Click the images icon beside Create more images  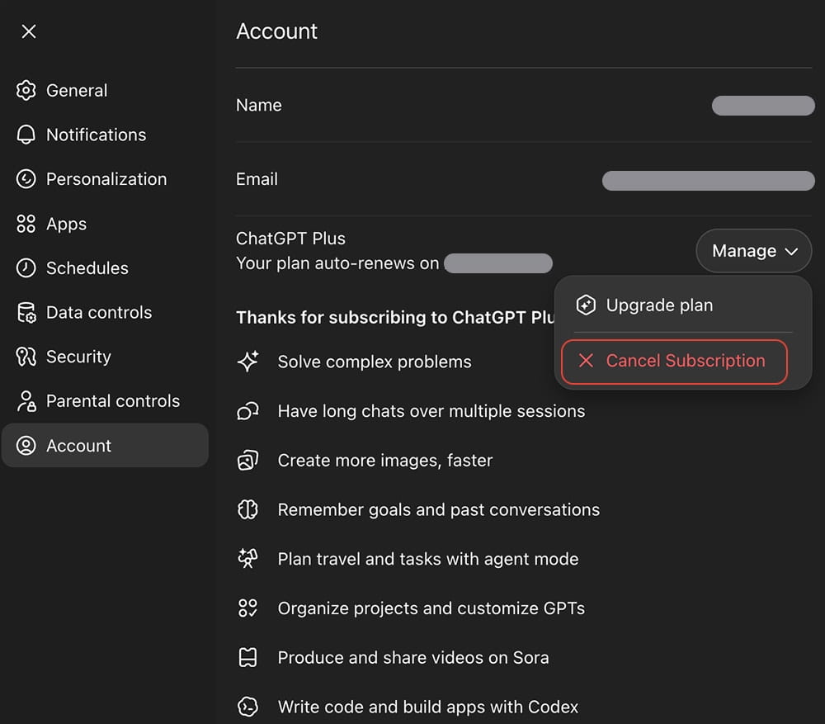click(x=247, y=460)
